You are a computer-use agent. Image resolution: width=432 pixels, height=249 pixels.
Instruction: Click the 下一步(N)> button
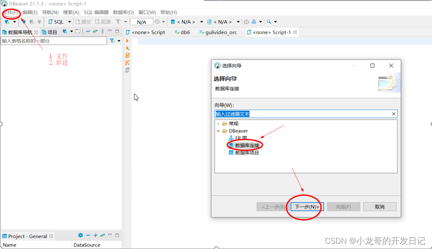tap(307, 207)
